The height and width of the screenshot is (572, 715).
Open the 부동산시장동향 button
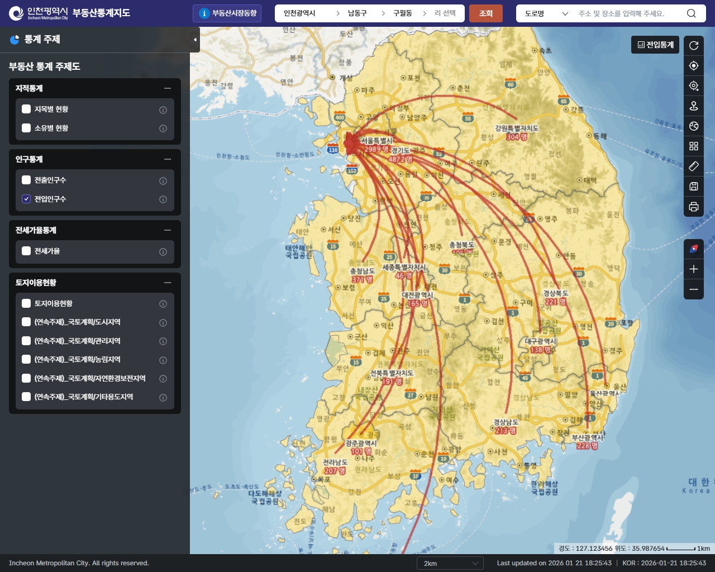tap(227, 13)
